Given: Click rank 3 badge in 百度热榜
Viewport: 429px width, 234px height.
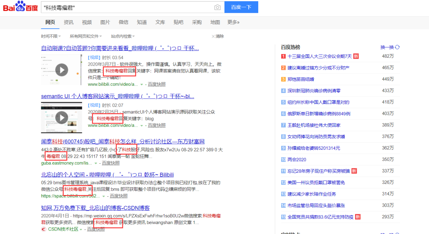Looking at the screenshot, I should pyautogui.click(x=283, y=79).
